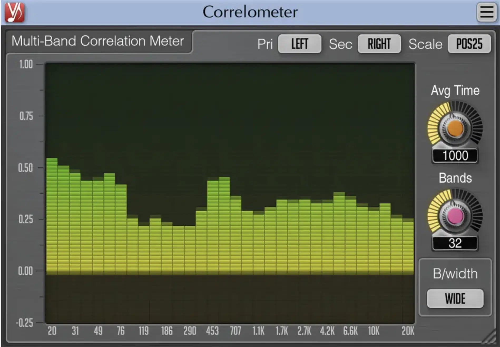
Task: Select the Avg Time value field 1000
Action: [x=455, y=155]
